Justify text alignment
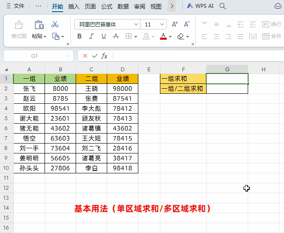The height and width of the screenshot is (233, 284). point(240,36)
